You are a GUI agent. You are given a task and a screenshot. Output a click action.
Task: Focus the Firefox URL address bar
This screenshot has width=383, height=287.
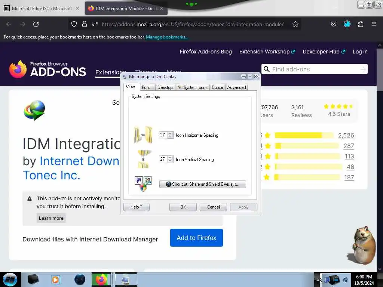click(x=193, y=24)
